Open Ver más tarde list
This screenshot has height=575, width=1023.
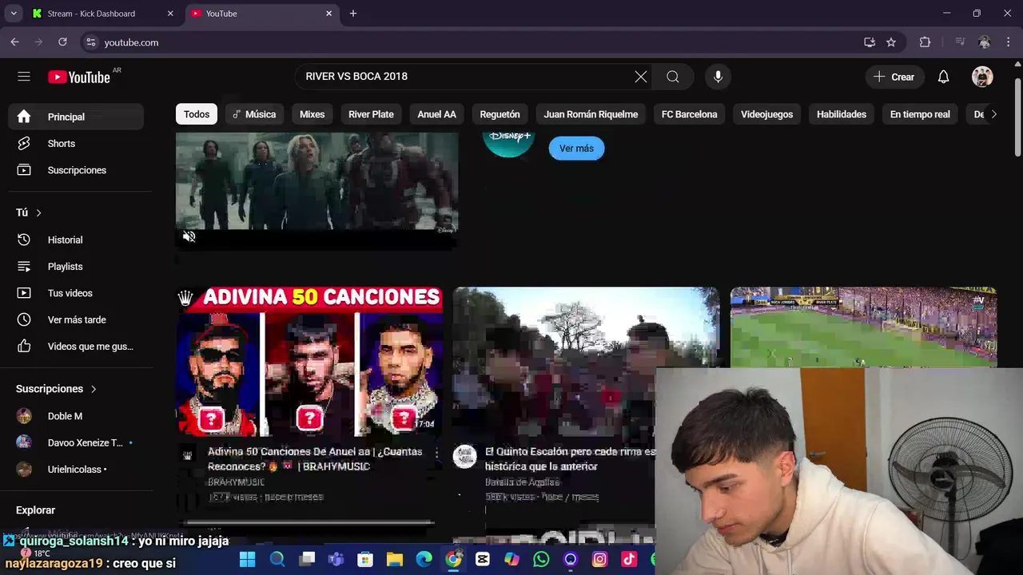[x=77, y=319]
